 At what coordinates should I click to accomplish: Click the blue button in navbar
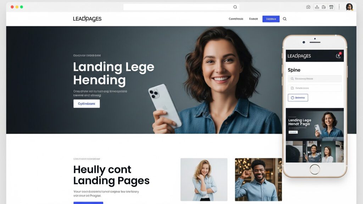(x=271, y=19)
